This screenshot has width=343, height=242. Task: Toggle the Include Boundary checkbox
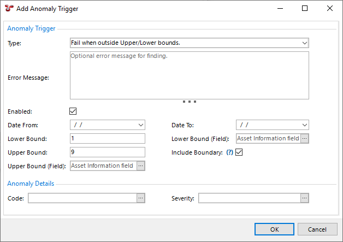pos(239,152)
